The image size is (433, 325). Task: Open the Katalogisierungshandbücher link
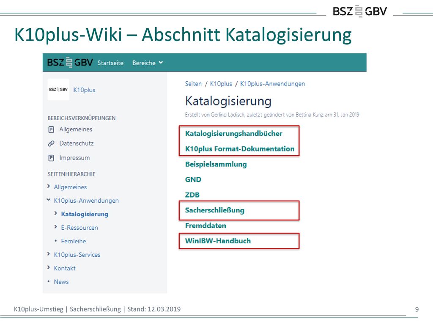tap(233, 133)
